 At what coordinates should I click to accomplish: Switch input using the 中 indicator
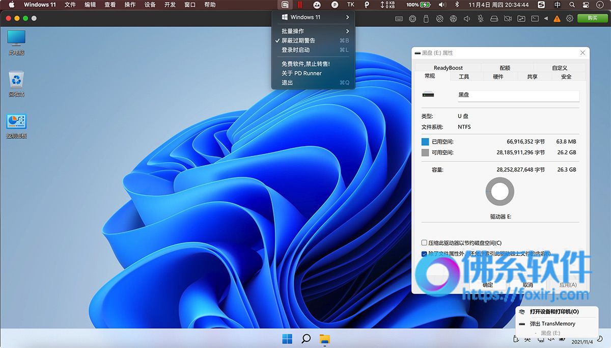(x=557, y=5)
